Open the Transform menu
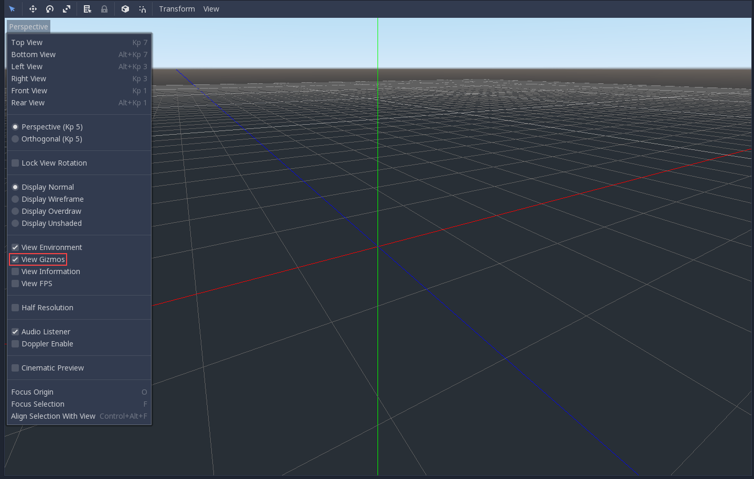Screen dimensions: 754x479 click(177, 9)
